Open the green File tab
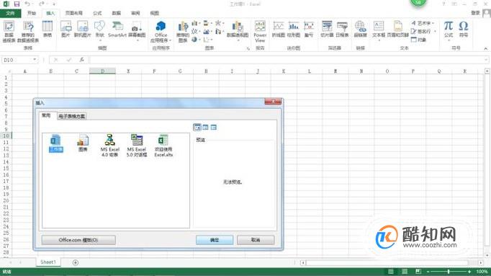Image resolution: width=491 pixels, height=276 pixels. (x=10, y=13)
